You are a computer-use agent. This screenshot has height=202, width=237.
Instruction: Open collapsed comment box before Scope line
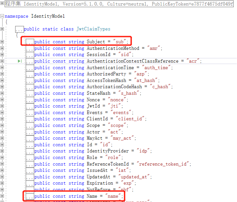(x=30, y=126)
